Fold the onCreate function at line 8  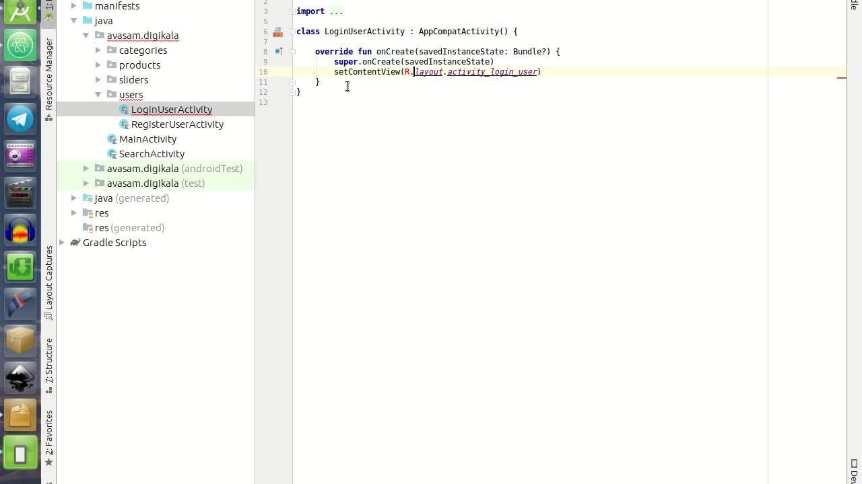click(292, 52)
